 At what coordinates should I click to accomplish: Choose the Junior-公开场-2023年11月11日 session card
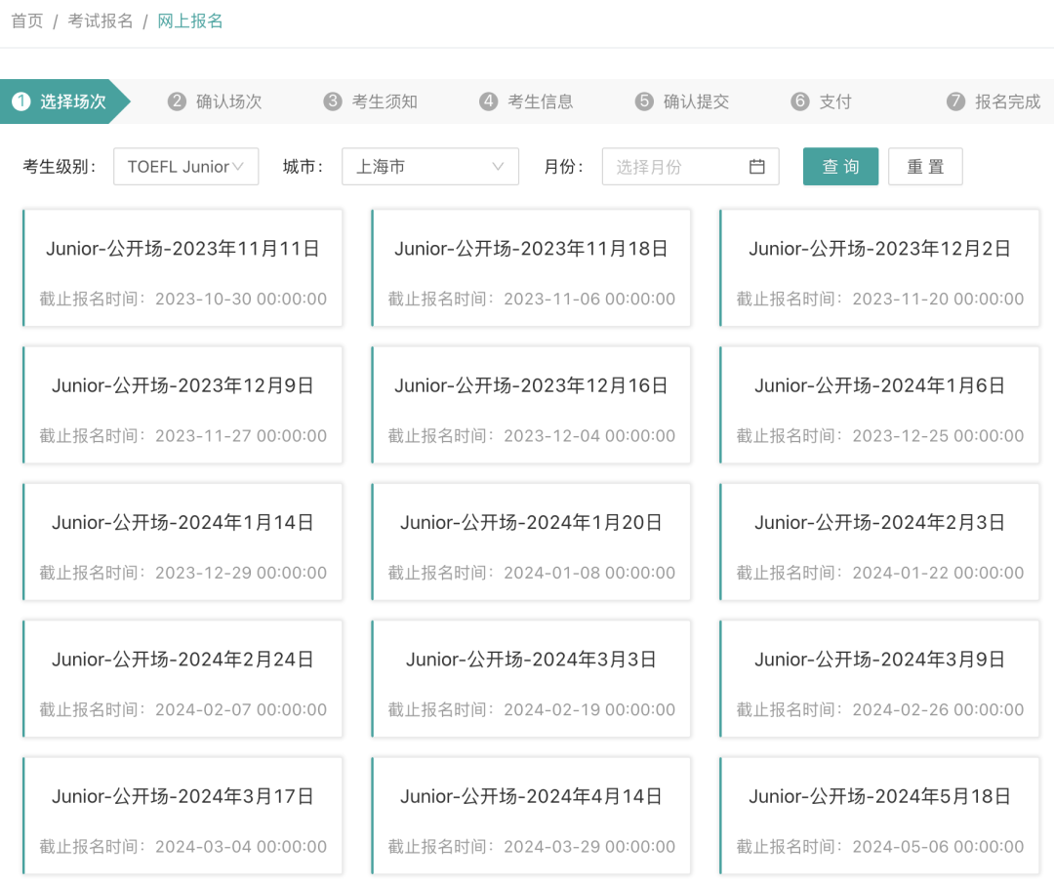tap(182, 268)
